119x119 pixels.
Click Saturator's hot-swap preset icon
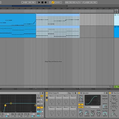(x=105, y=93)
